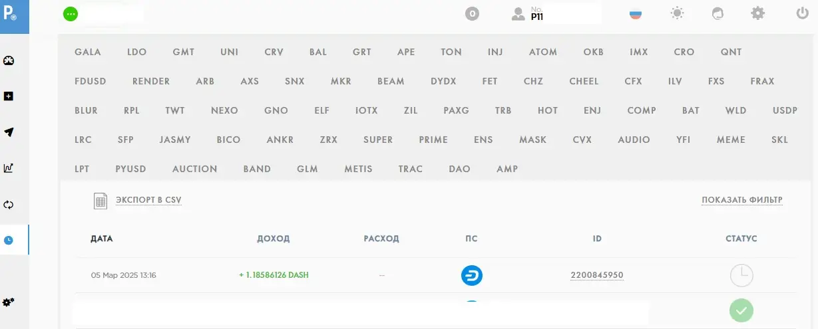Screen dimensions: 818x329
Task: Open the clock history sidebar icon
Action: coord(9,240)
